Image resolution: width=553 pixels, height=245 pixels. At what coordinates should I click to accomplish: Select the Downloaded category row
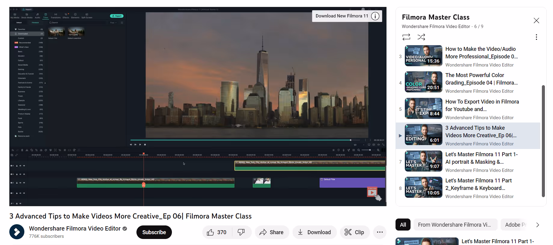click(27, 34)
